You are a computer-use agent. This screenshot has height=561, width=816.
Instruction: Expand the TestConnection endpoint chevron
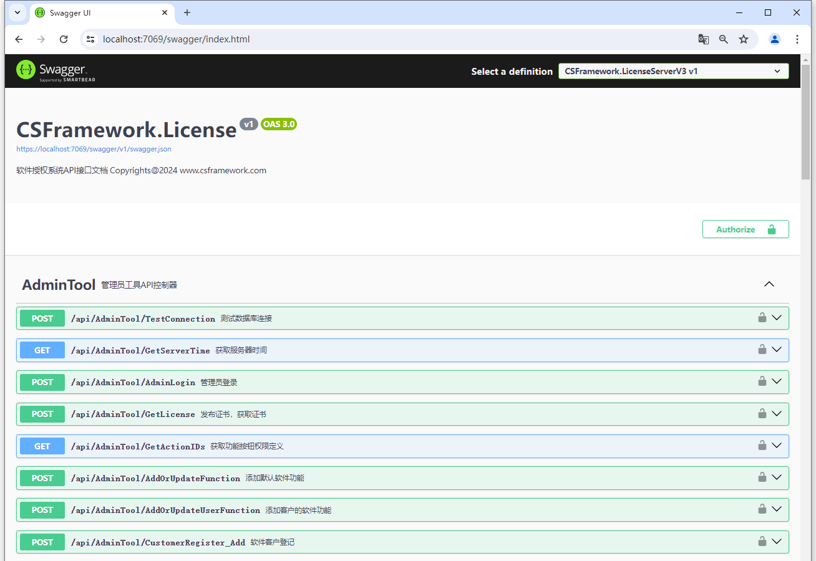coord(777,317)
